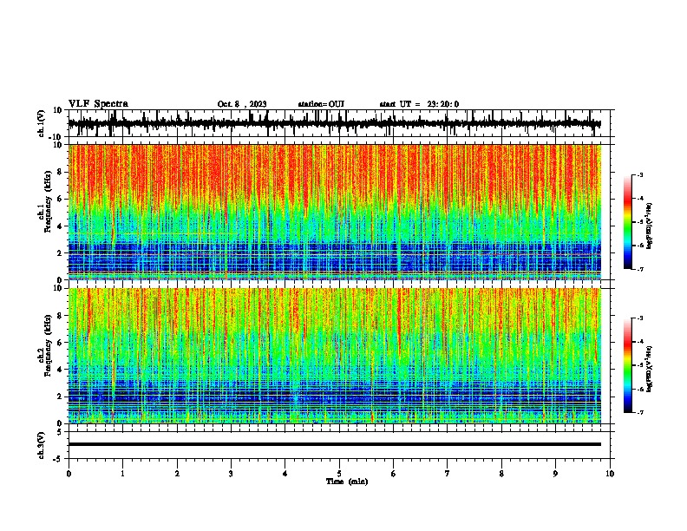This screenshot has width=687, height=531.
Task: Click the 8 kHz tick on ch.1 spectrogram
Action: (x=61, y=172)
